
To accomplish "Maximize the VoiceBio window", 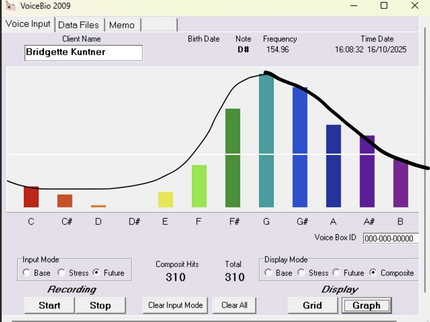I will click(384, 6).
